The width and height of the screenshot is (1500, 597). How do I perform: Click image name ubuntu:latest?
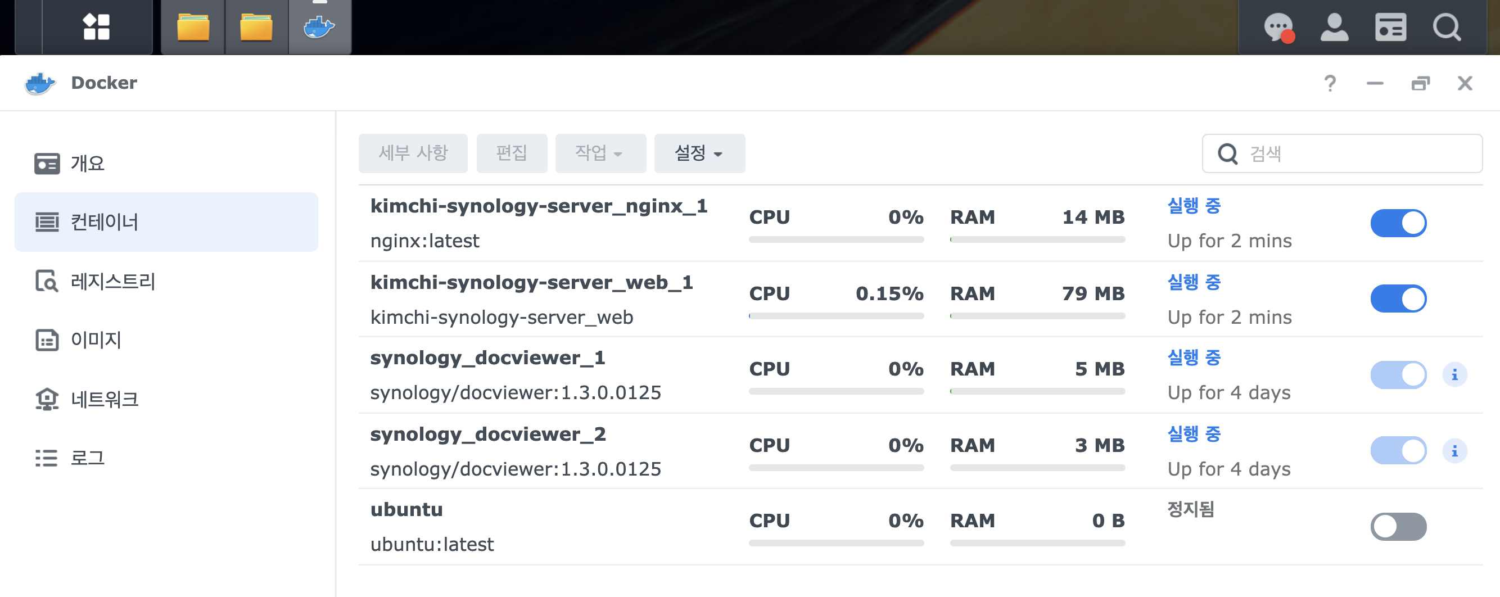pyautogui.click(x=432, y=545)
